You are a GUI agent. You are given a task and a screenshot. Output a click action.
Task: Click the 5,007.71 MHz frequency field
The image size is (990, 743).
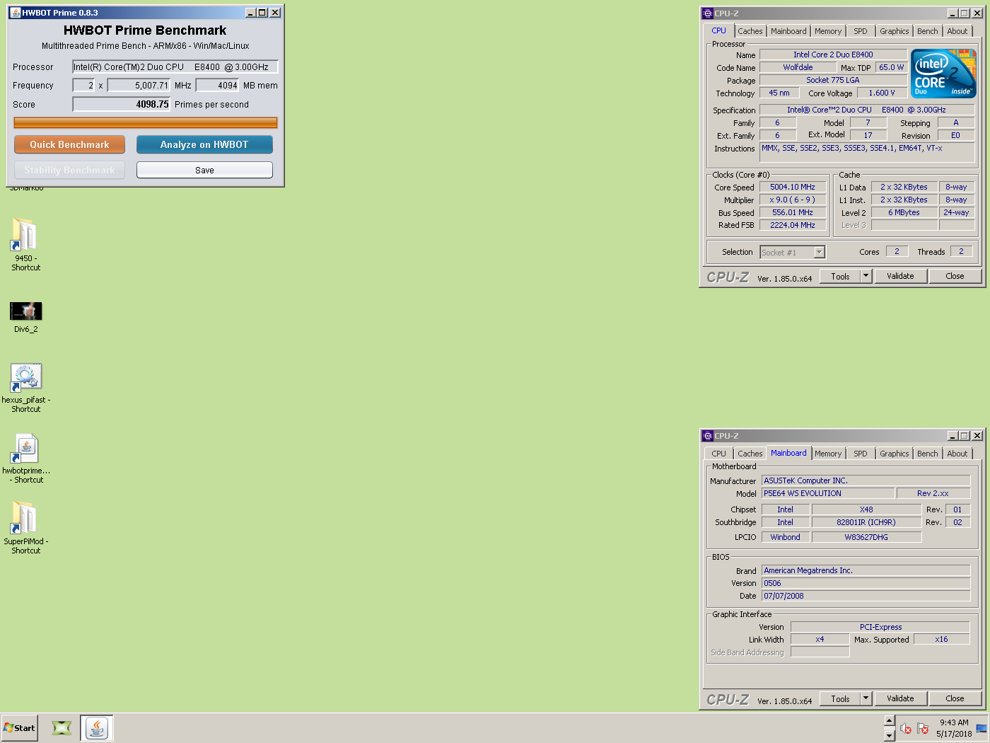point(139,86)
